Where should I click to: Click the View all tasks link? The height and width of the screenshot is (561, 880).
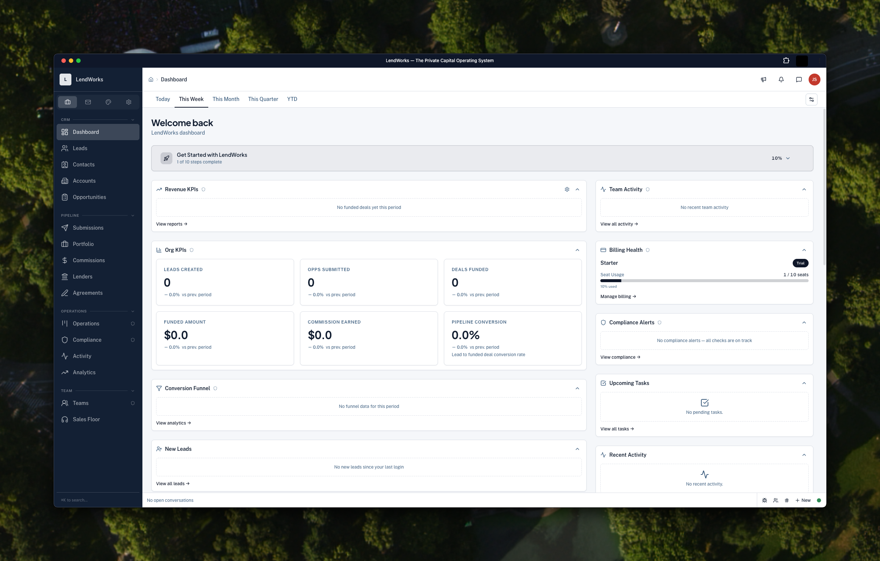coord(617,429)
